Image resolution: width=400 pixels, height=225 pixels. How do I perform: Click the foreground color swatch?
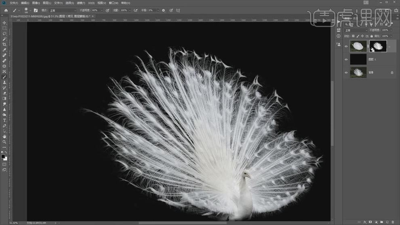tap(3, 156)
